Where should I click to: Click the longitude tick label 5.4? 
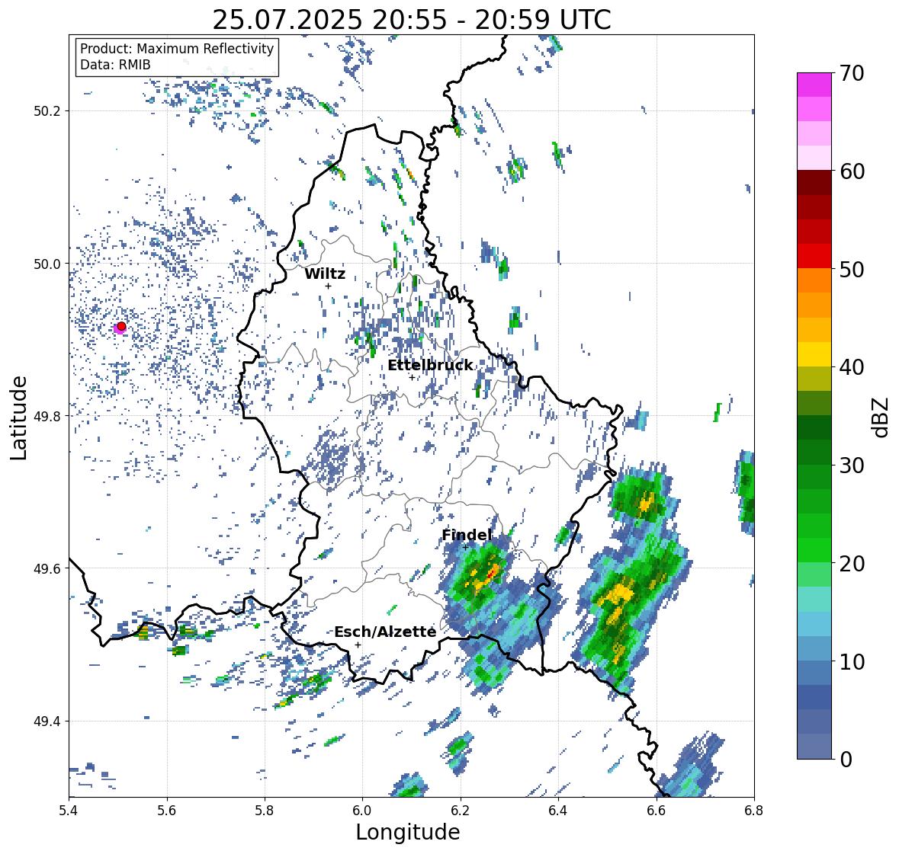[69, 811]
